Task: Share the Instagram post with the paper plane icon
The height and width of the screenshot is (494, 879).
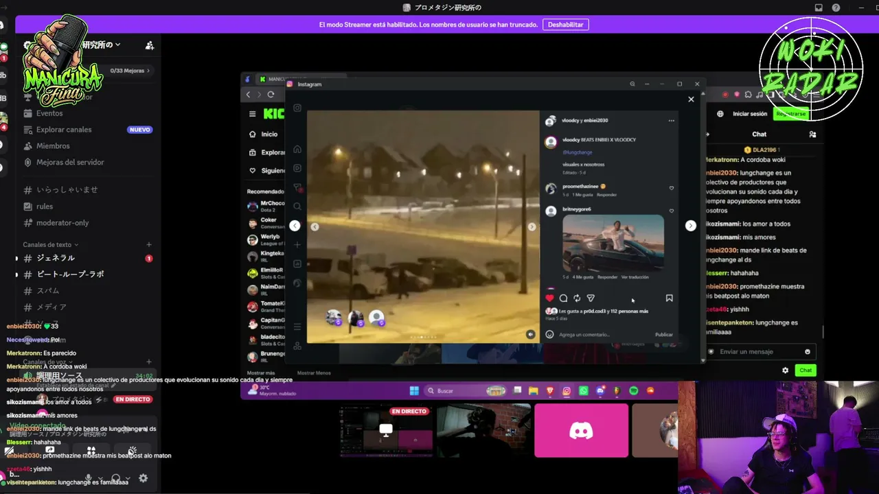Action: (591, 298)
